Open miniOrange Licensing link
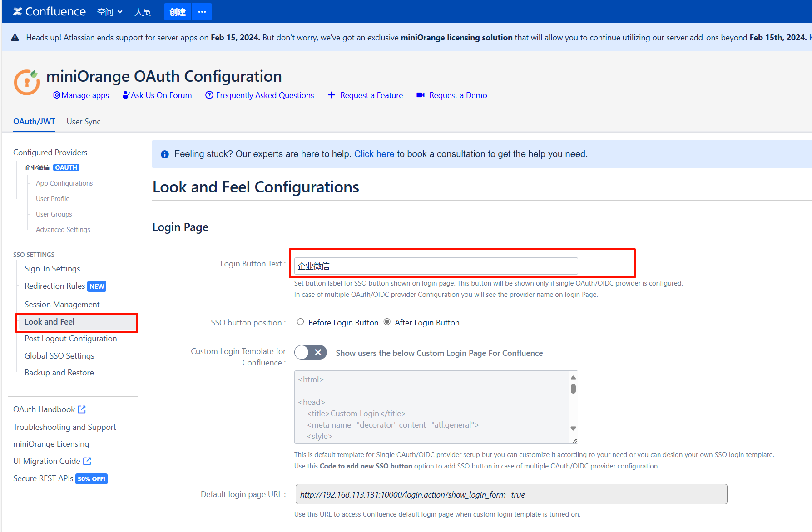 pos(51,444)
